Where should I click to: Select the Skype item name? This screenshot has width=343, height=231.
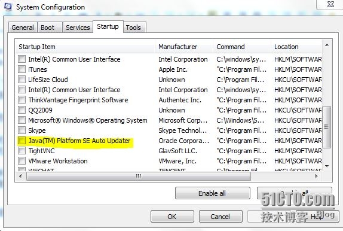[37, 130]
